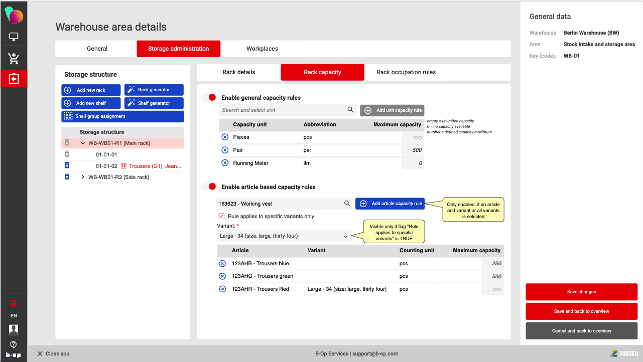The width and height of the screenshot is (643, 362).
Task: Click search icon in article search field
Action: click(347, 204)
